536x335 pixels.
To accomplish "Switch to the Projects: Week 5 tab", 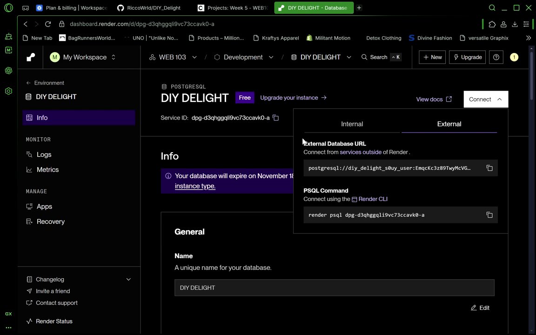I will pyautogui.click(x=233, y=7).
